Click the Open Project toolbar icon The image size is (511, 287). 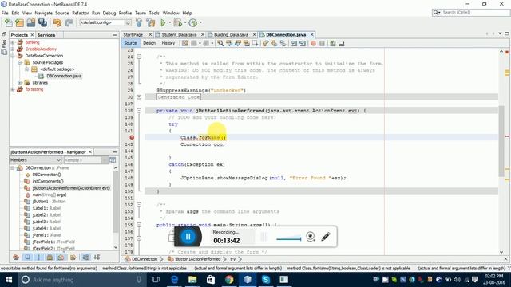click(x=31, y=22)
